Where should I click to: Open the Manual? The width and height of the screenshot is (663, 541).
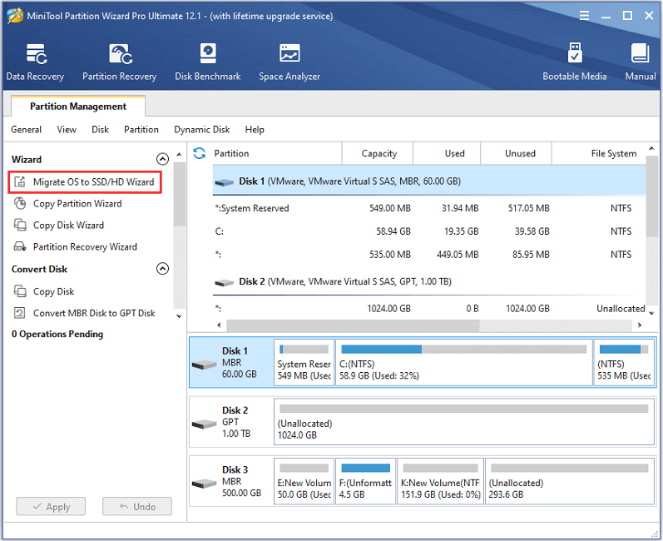(x=641, y=62)
